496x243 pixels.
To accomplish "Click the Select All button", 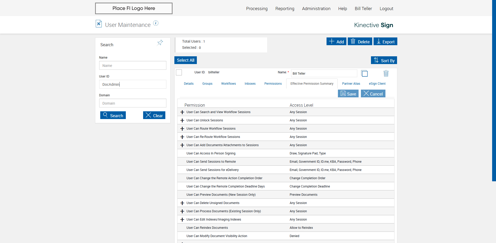I will point(185,60).
